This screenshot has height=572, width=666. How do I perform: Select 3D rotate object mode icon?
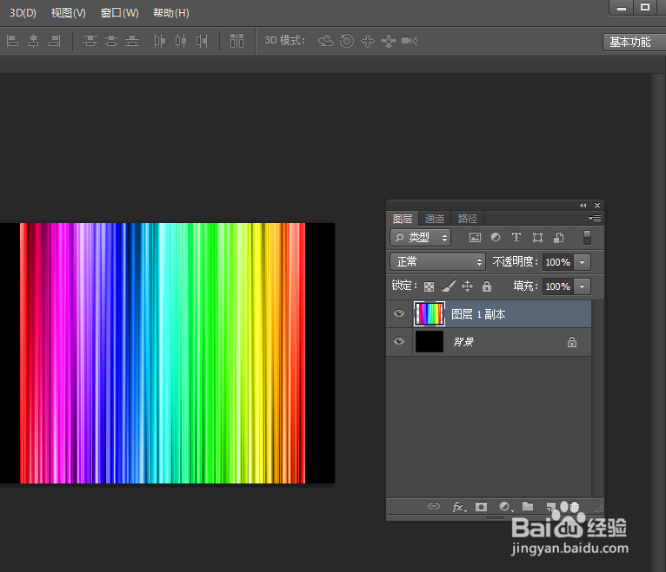[326, 41]
